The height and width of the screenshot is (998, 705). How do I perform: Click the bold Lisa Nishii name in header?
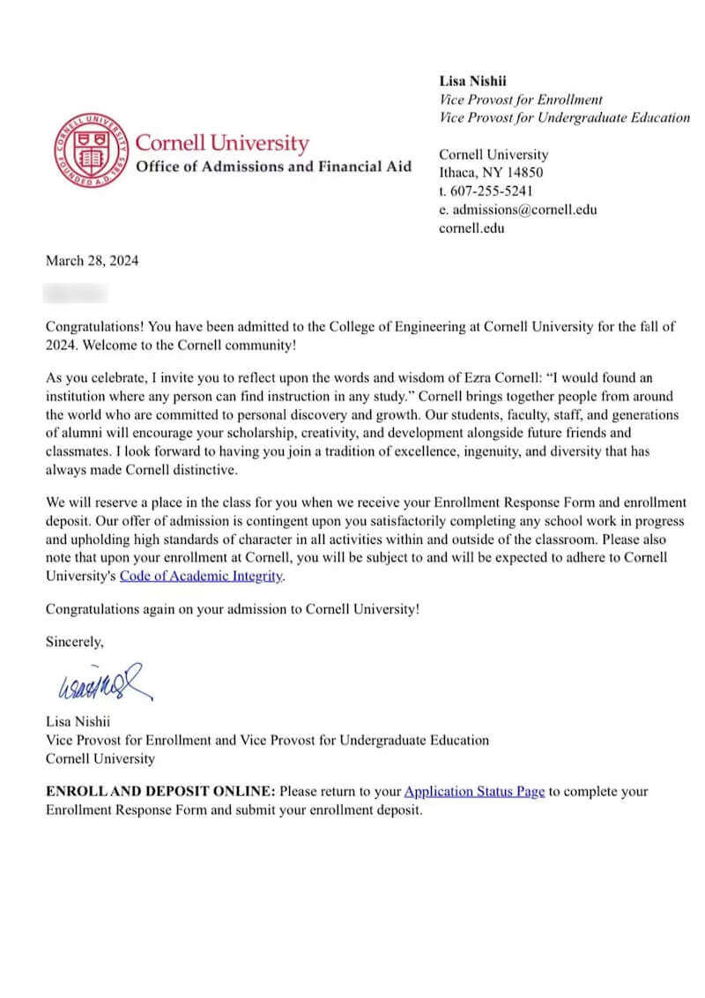click(x=477, y=82)
